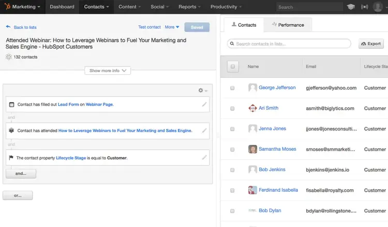Check the box for Ferdinand Isabella

[x=232, y=190]
